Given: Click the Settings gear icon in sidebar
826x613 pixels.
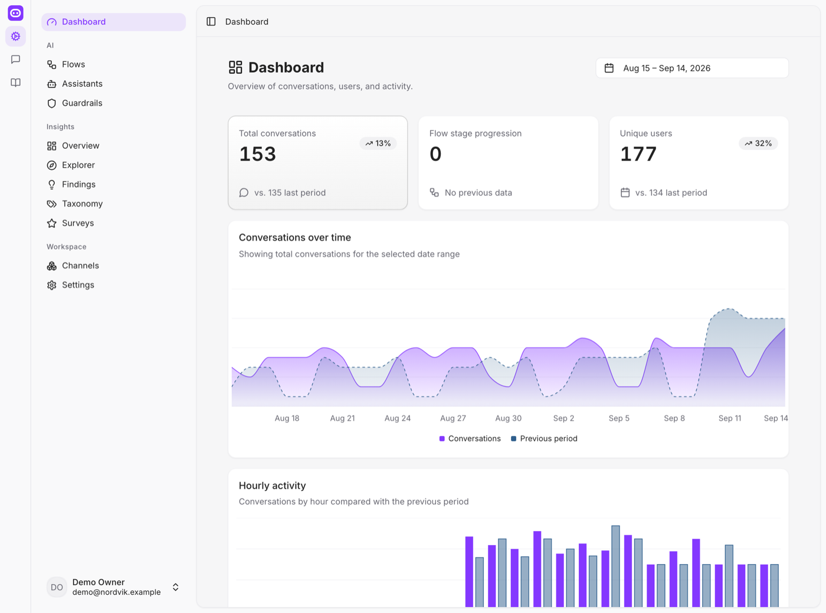Looking at the screenshot, I should click(52, 285).
